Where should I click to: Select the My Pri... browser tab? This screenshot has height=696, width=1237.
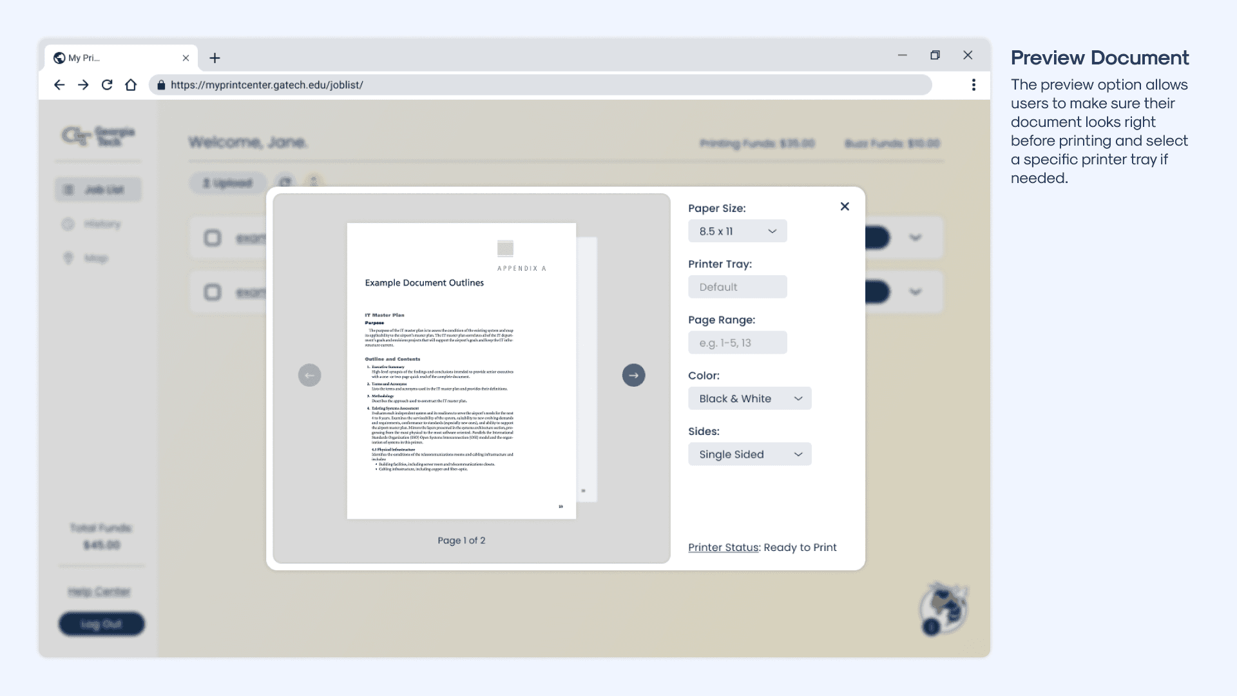coord(116,58)
